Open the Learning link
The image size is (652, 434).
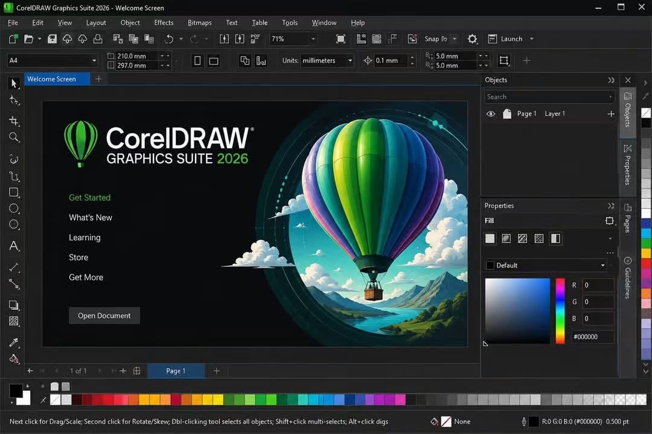[85, 237]
